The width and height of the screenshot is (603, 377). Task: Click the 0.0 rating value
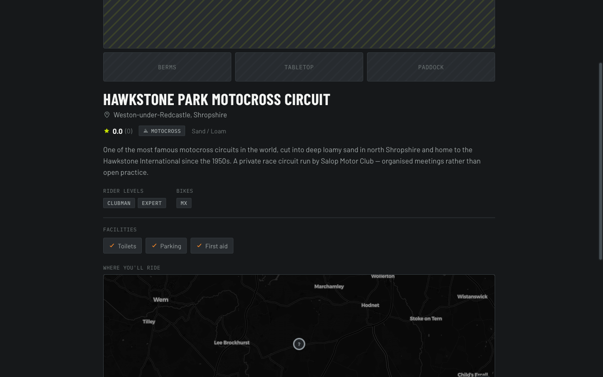(x=117, y=131)
